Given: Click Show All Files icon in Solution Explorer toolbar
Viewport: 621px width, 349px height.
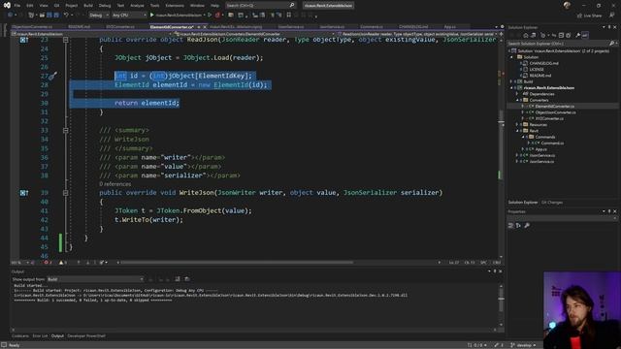Looking at the screenshot, I should [569, 35].
